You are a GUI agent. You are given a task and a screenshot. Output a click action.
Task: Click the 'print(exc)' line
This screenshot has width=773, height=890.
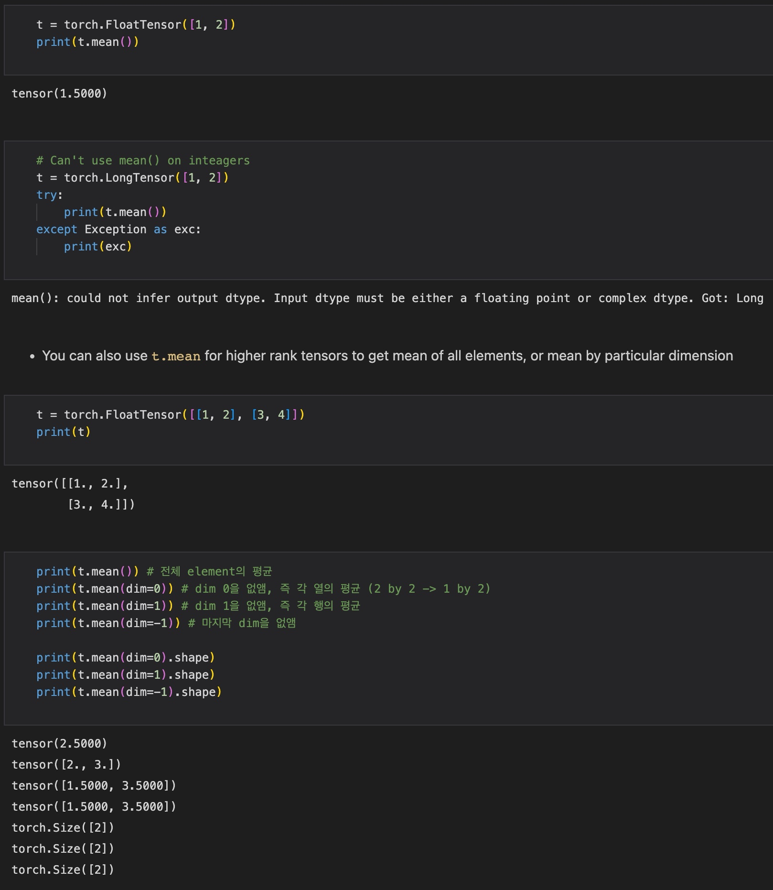[98, 247]
